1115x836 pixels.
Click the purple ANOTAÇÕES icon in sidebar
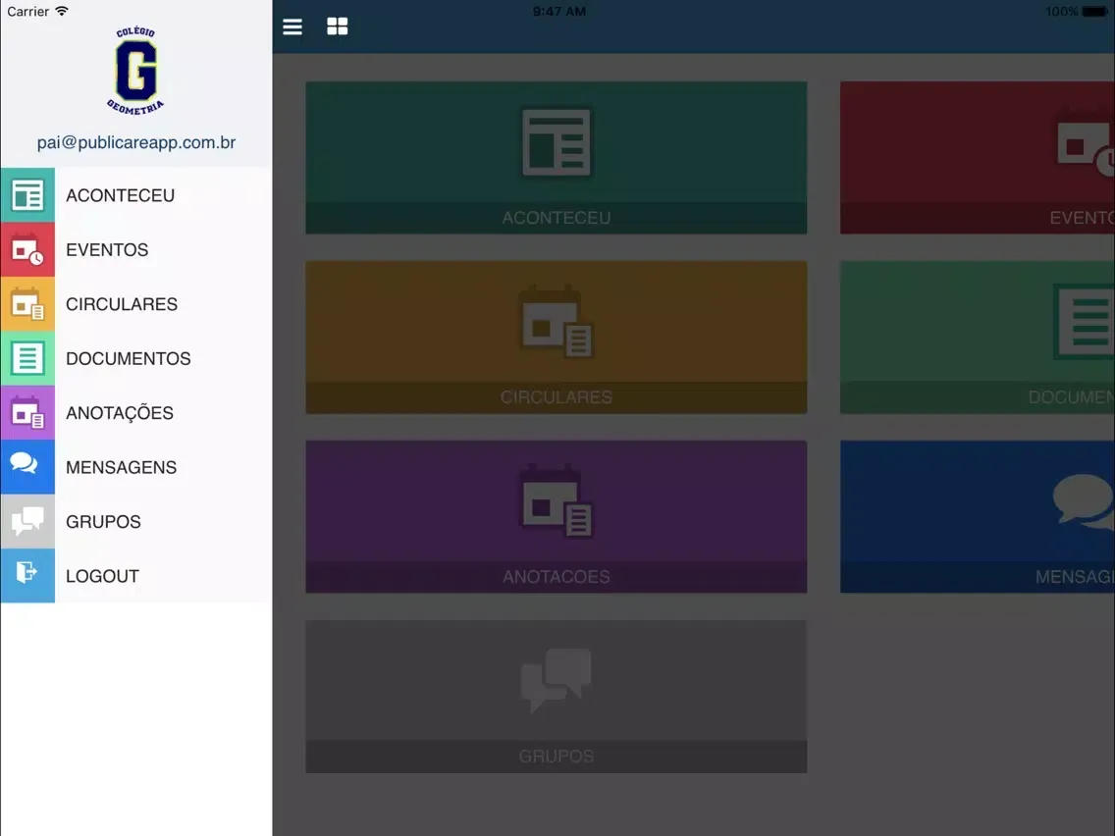[x=27, y=413]
